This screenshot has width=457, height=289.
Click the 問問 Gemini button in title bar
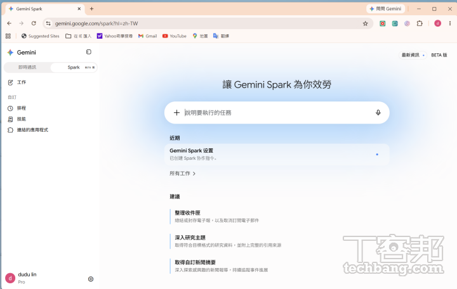385,9
